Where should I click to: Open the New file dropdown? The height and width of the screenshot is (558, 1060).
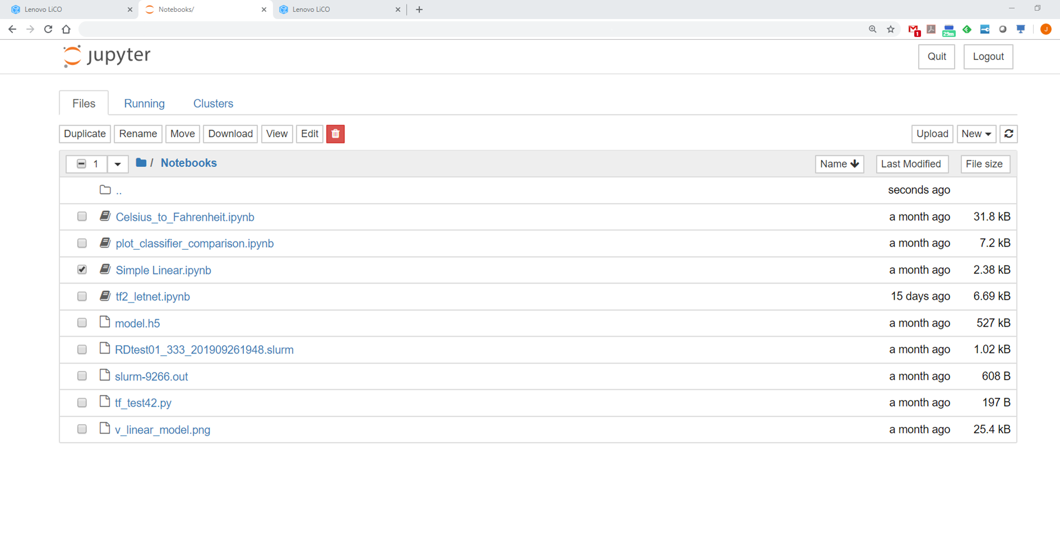(x=976, y=134)
